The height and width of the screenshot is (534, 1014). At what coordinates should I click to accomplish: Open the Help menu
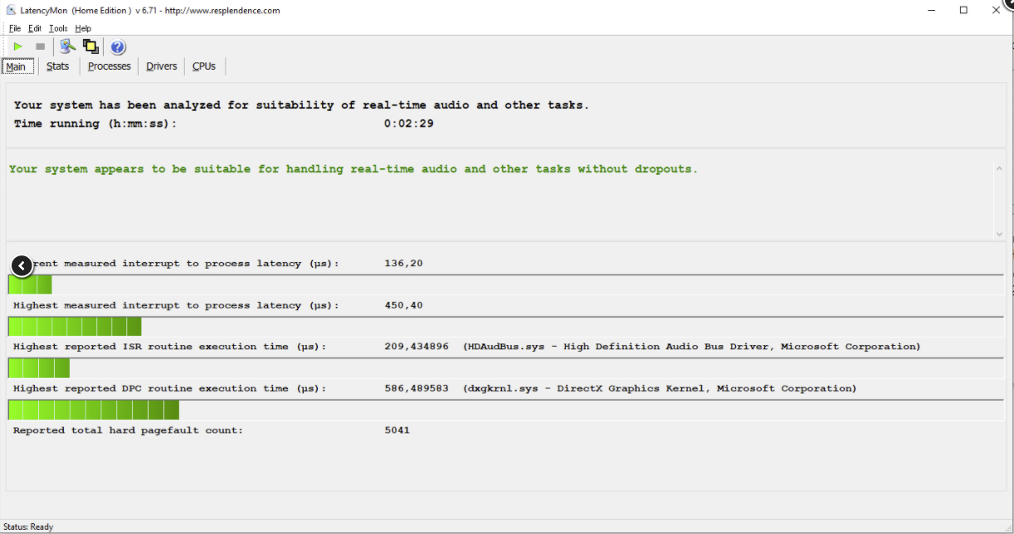point(83,28)
